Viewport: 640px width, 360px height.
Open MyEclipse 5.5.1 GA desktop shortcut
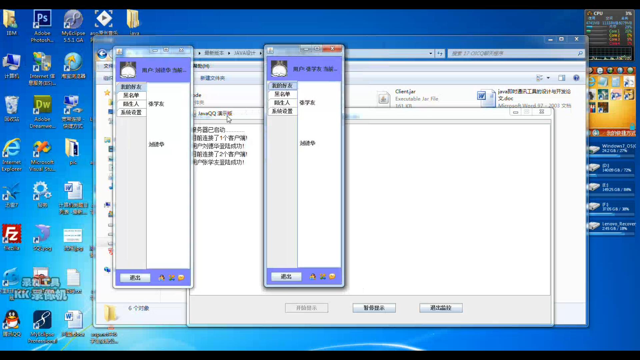pyautogui.click(x=73, y=26)
